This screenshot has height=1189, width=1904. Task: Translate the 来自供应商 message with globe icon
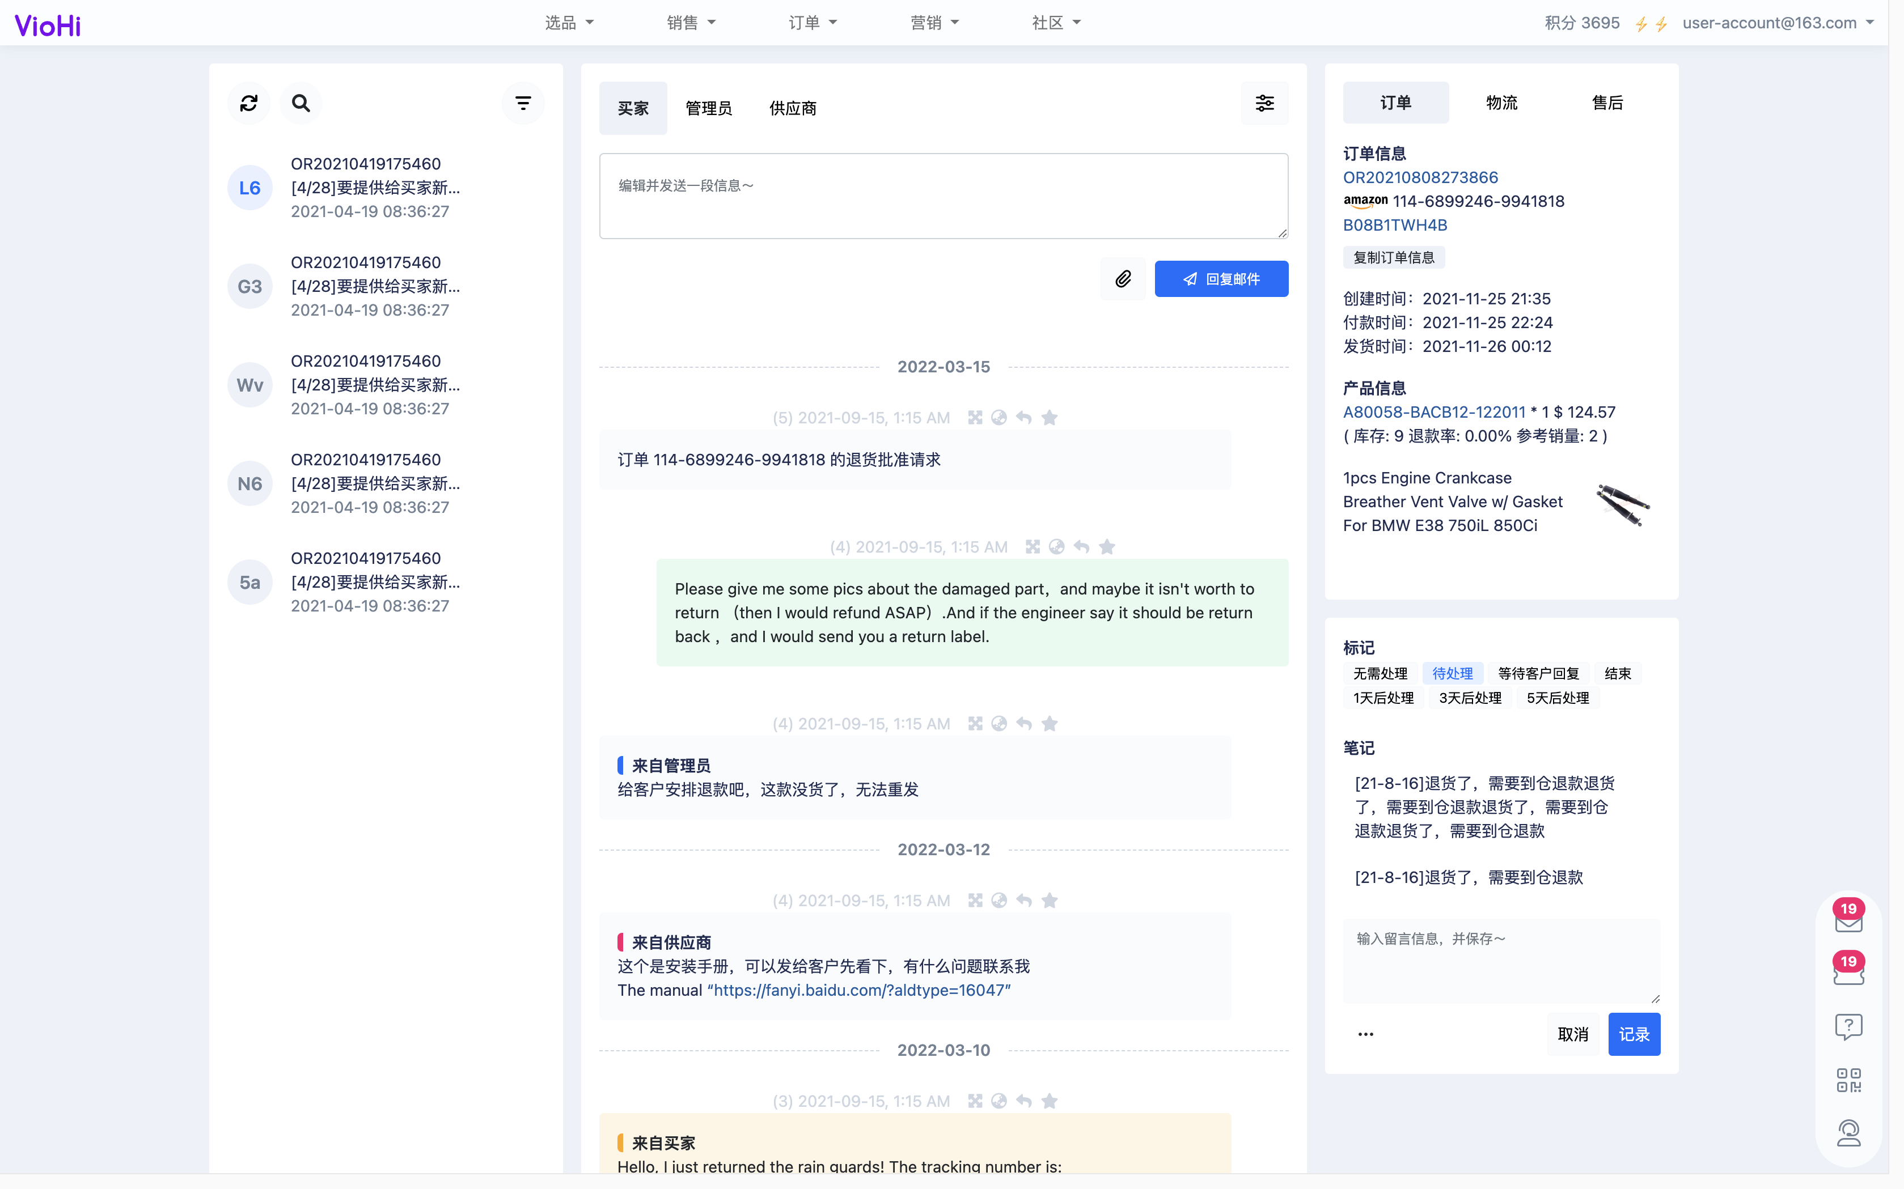click(x=999, y=901)
